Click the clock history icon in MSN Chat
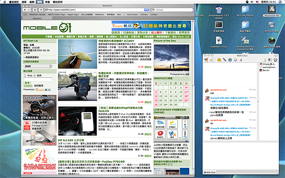 pos(276,60)
